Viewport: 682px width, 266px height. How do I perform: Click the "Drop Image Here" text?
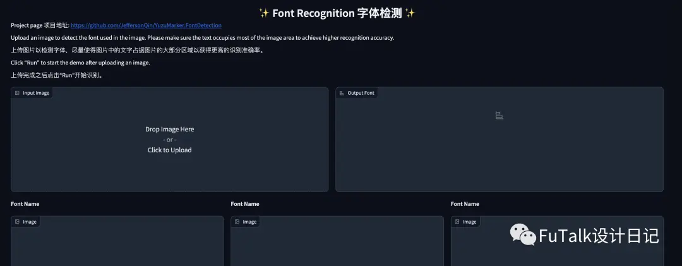pyautogui.click(x=170, y=130)
